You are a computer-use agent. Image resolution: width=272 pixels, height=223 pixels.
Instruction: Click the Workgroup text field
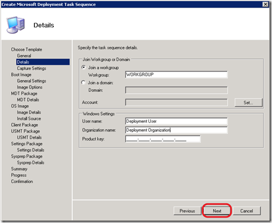tap(176, 74)
